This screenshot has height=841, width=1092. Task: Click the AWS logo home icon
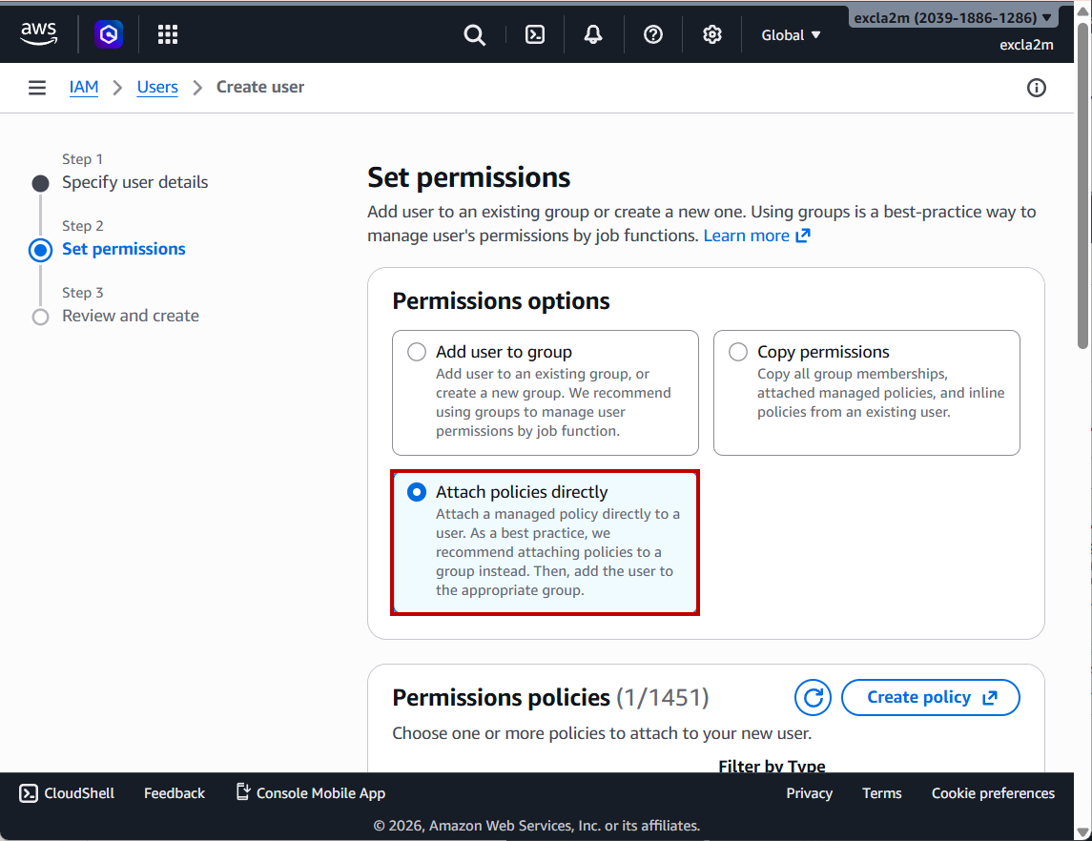(x=39, y=34)
